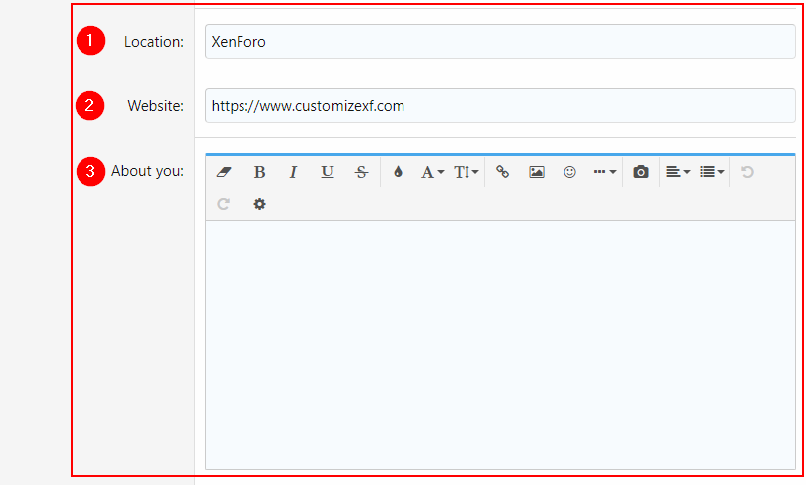Click the Location field containing XenForo
The image size is (806, 485).
tap(499, 42)
